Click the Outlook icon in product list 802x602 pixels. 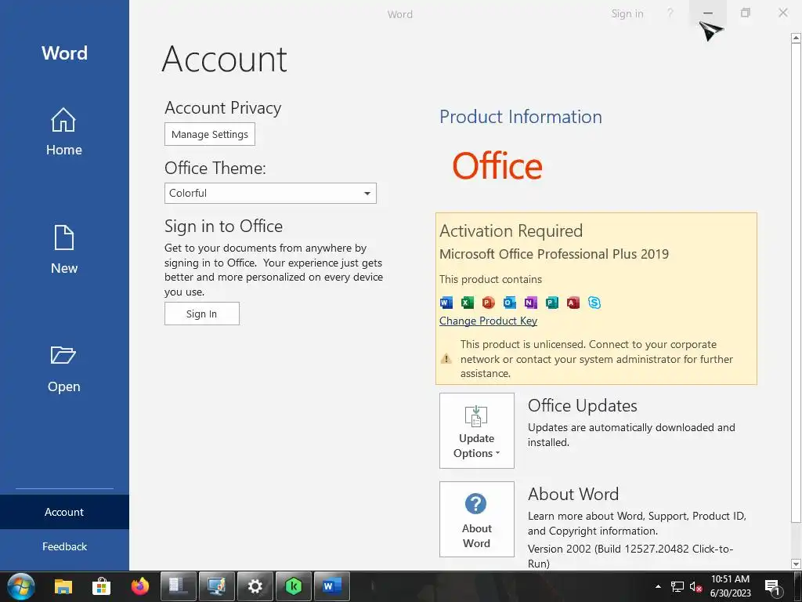click(x=509, y=303)
